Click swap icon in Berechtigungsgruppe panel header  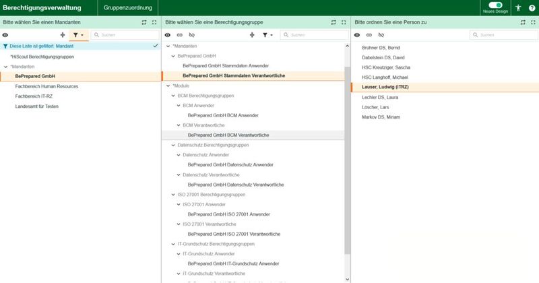[x=334, y=22]
